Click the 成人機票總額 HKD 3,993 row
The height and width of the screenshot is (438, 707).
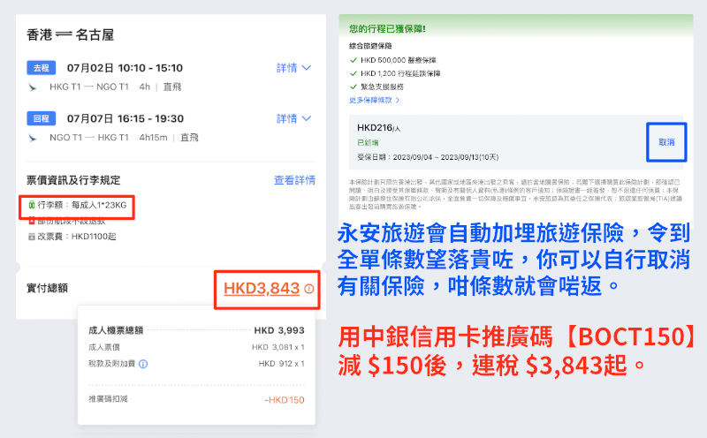(x=196, y=330)
